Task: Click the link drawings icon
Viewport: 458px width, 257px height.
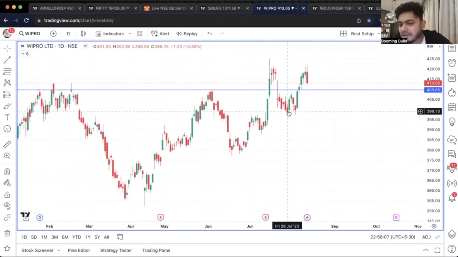Action: click(x=7, y=218)
